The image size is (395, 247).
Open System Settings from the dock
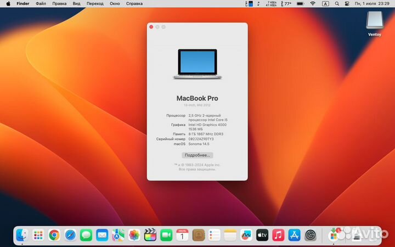click(311, 235)
